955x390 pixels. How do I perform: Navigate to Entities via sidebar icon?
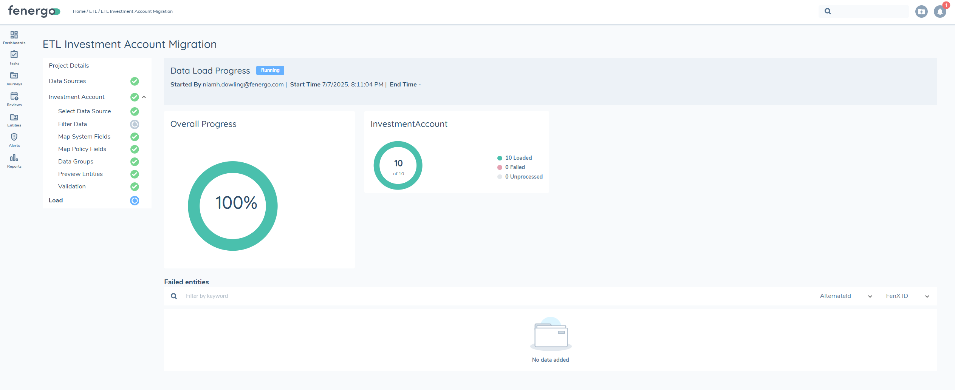click(14, 120)
